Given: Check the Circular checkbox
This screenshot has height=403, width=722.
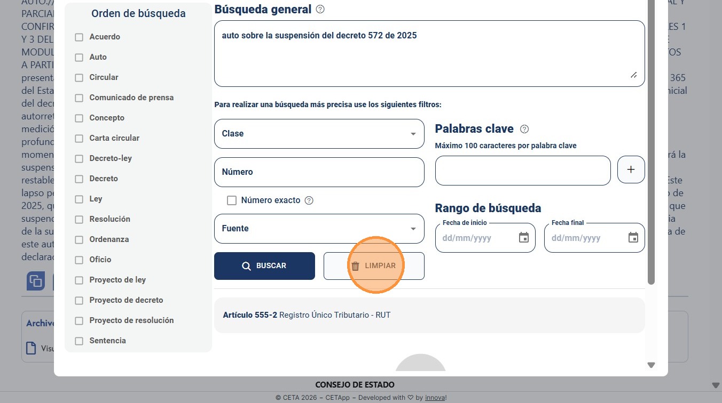Looking at the screenshot, I should (79, 78).
